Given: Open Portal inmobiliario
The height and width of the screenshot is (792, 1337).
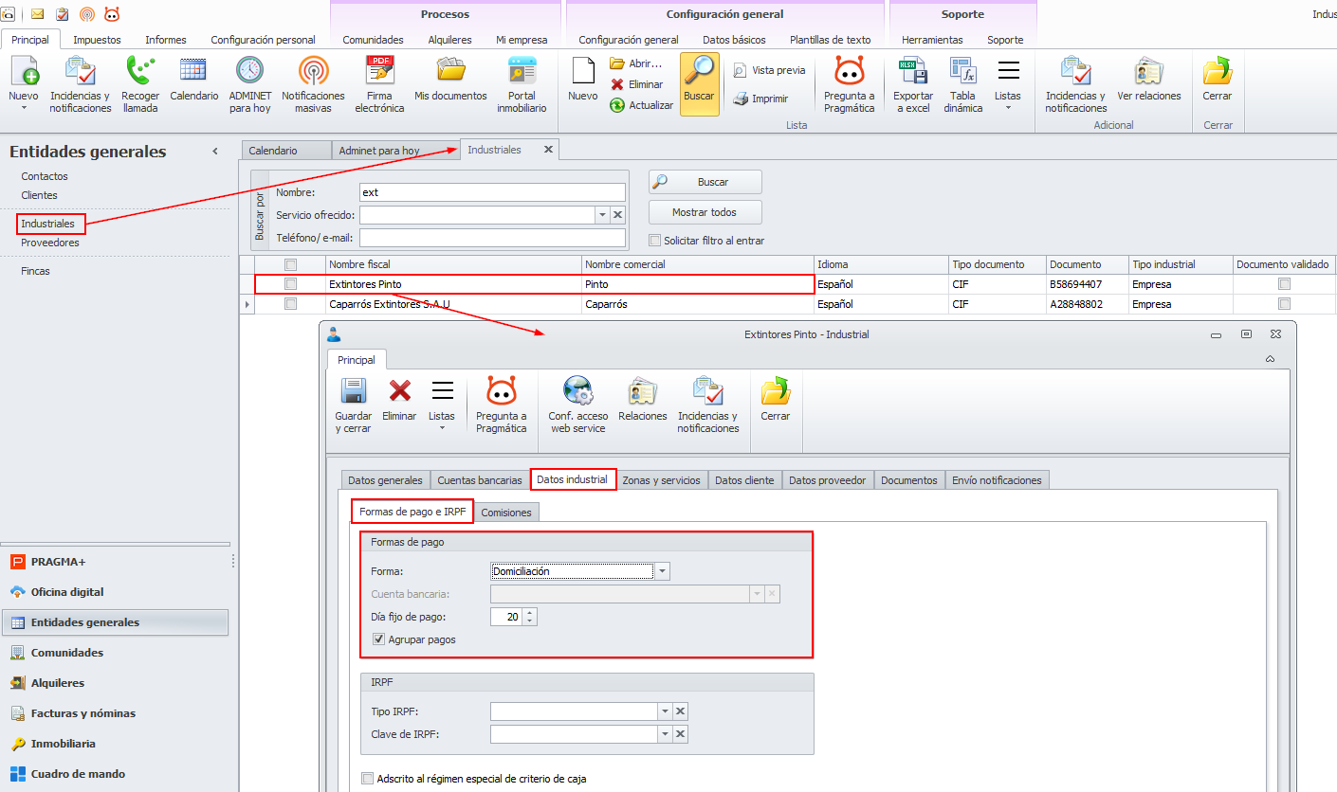Looking at the screenshot, I should click(522, 84).
